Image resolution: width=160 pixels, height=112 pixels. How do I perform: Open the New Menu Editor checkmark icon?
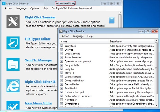click(13, 105)
